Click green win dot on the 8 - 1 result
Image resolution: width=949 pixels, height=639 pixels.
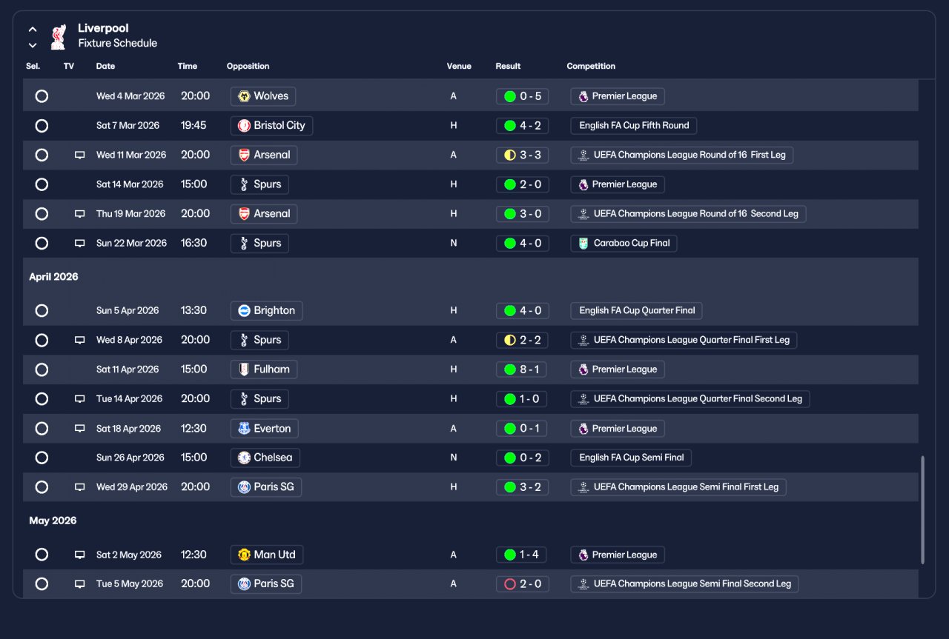[x=510, y=369]
